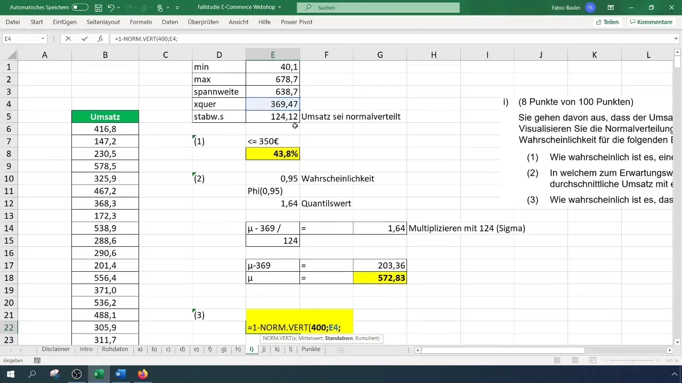Open the Start ribbon tab
This screenshot has height=383, width=682.
click(37, 22)
